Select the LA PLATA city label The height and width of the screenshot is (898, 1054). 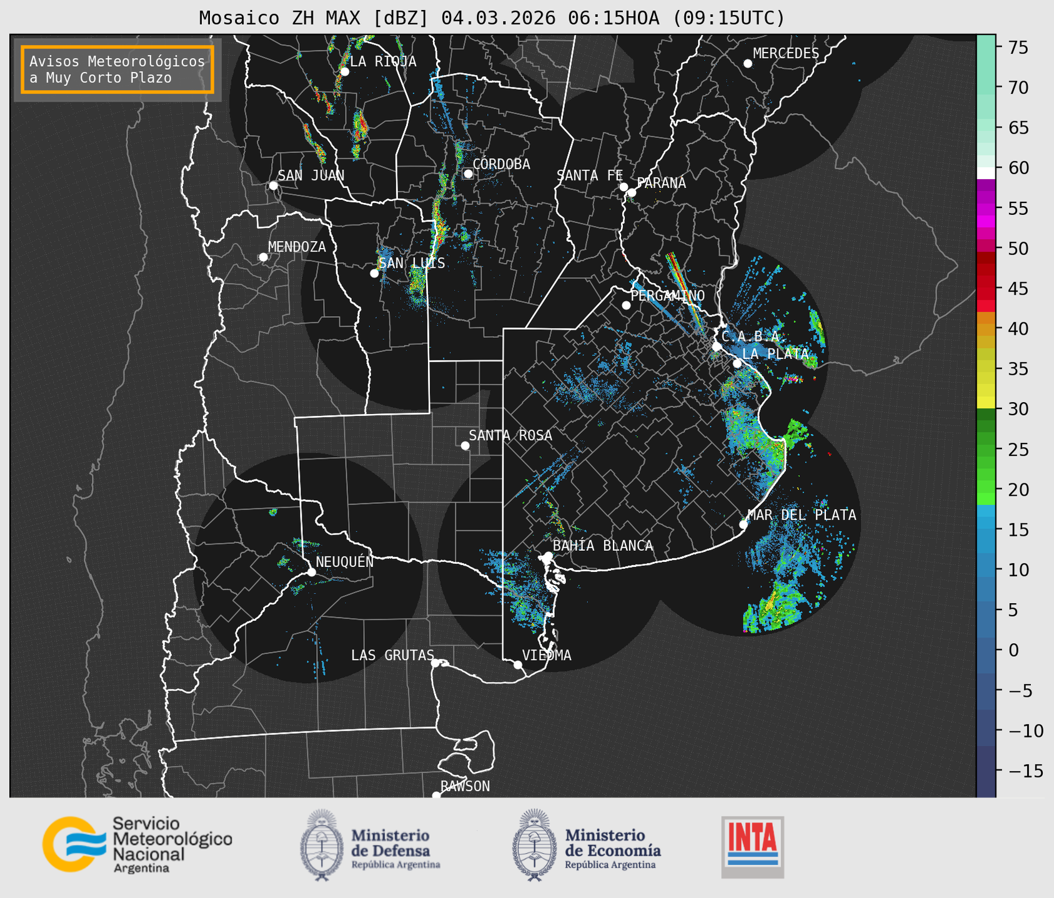point(775,354)
